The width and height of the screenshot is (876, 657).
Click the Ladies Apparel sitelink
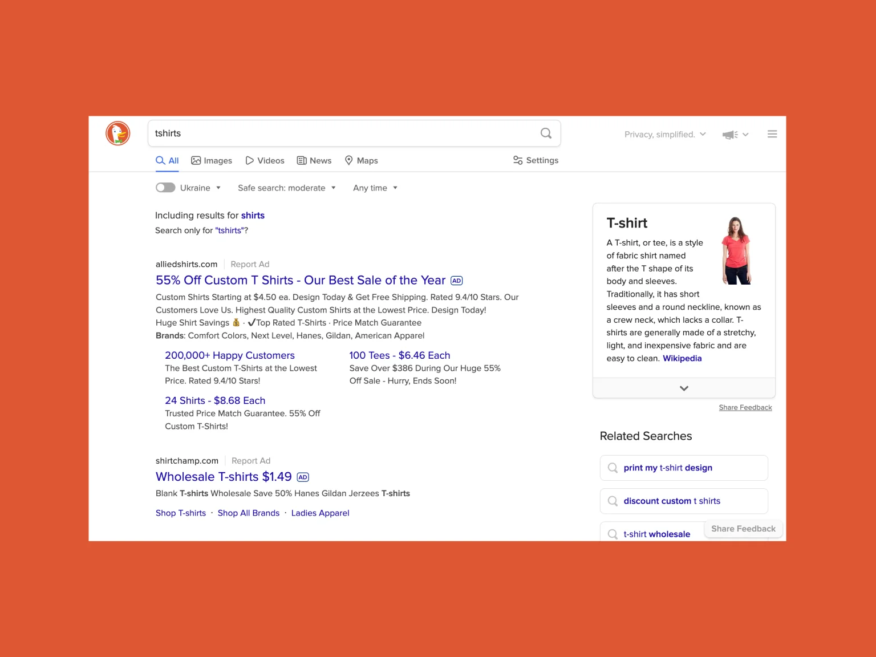pyautogui.click(x=321, y=513)
